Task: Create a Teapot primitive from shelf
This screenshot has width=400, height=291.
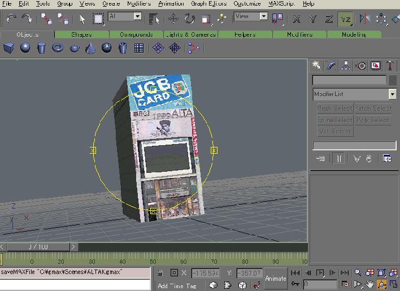Action: pos(74,49)
